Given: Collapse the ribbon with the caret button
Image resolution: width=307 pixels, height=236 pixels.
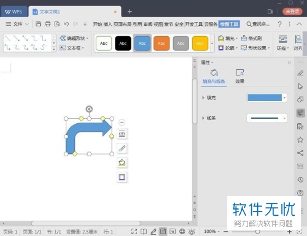Looking at the screenshot, I should [299, 24].
